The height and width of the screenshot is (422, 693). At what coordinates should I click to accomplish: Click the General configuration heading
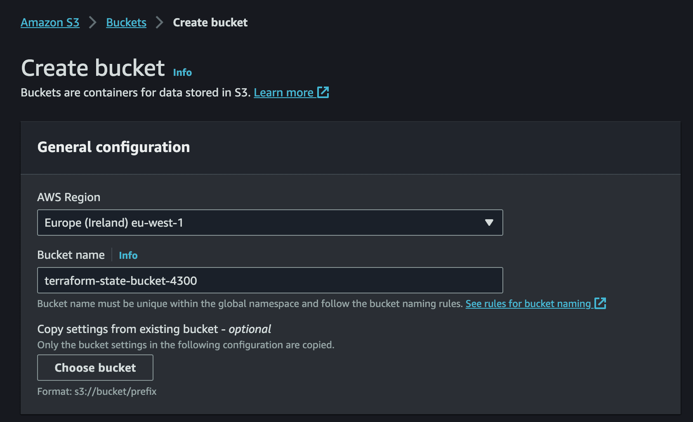(x=114, y=147)
